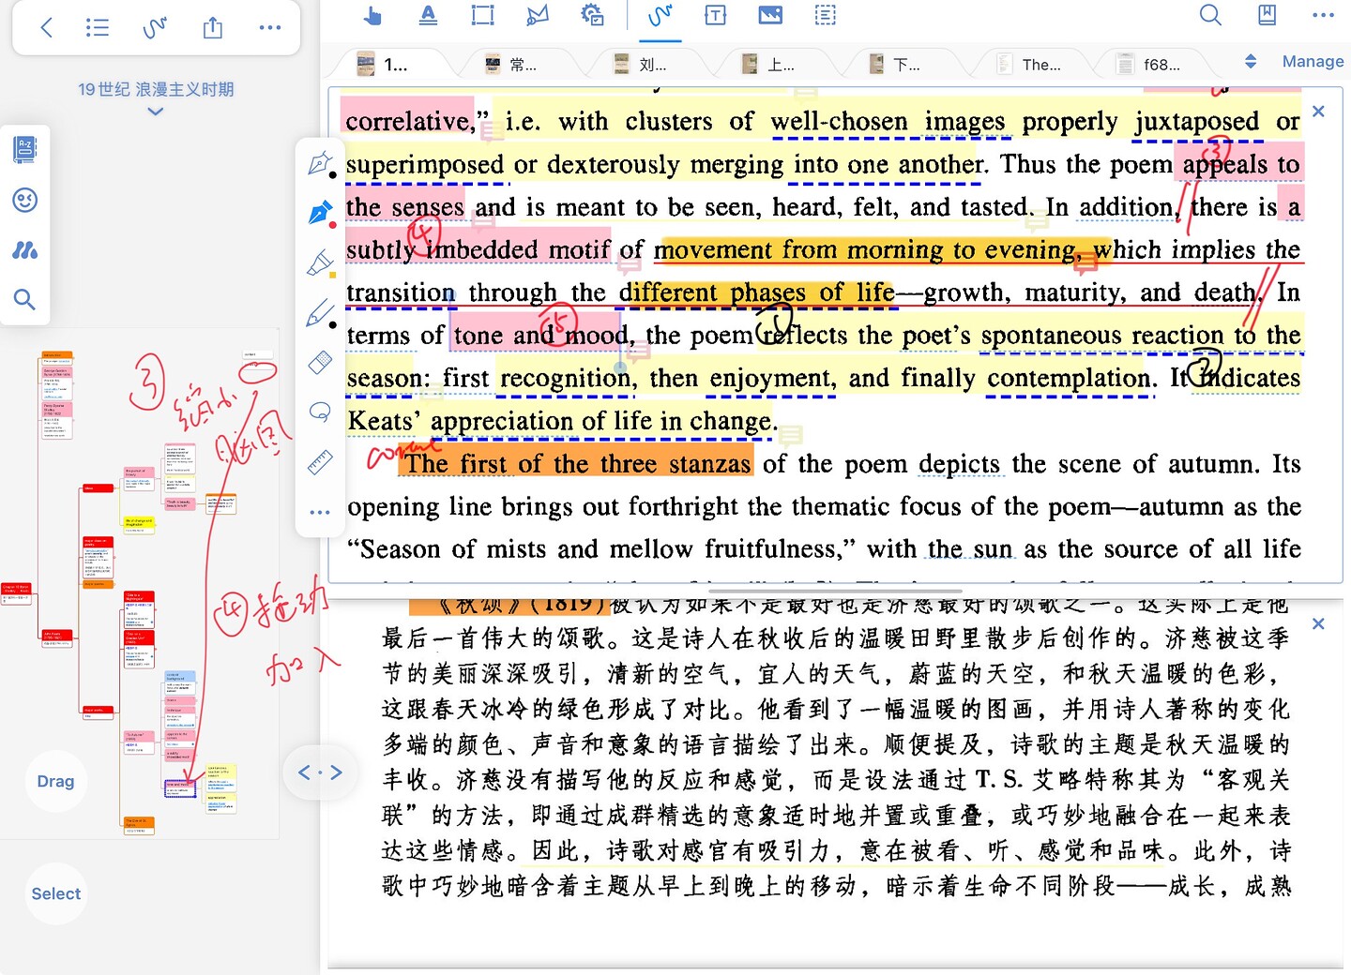Switch to the '刘...' document tab
This screenshot has width=1351, height=975.
(641, 64)
